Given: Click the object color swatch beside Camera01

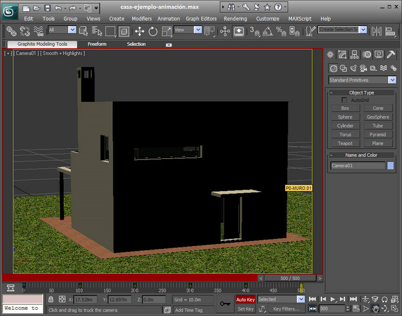Looking at the screenshot, I should click(x=390, y=166).
